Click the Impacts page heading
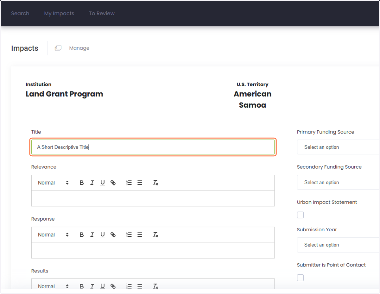Image resolution: width=380 pixels, height=294 pixels. (25, 48)
